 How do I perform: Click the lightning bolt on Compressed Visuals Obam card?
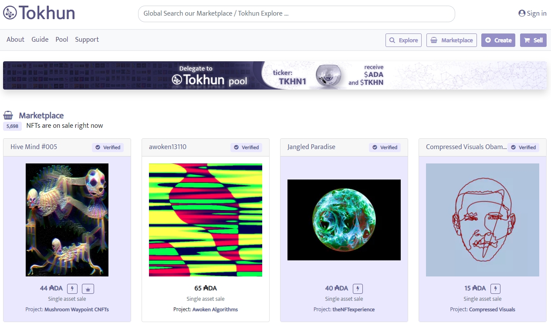point(496,288)
